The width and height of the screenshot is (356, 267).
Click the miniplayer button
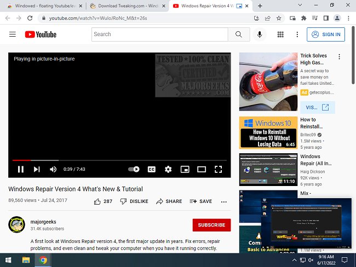pos(185,169)
